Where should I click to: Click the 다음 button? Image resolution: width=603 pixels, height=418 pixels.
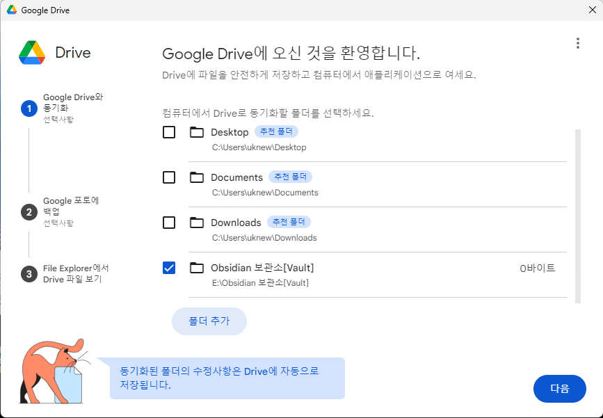[559, 389]
